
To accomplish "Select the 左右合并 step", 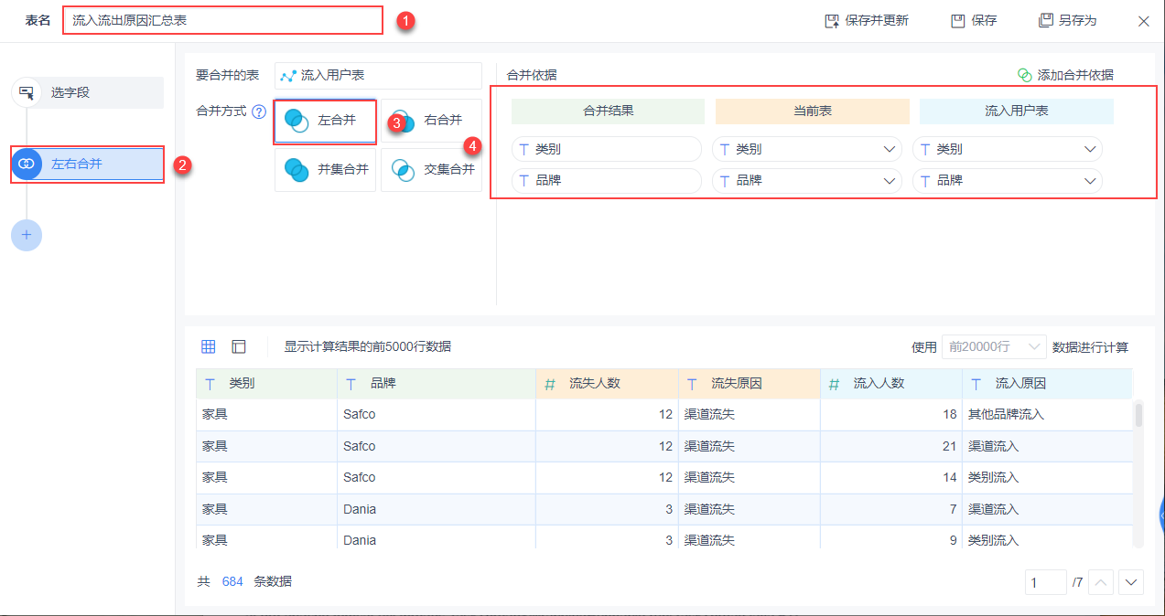I will (88, 165).
